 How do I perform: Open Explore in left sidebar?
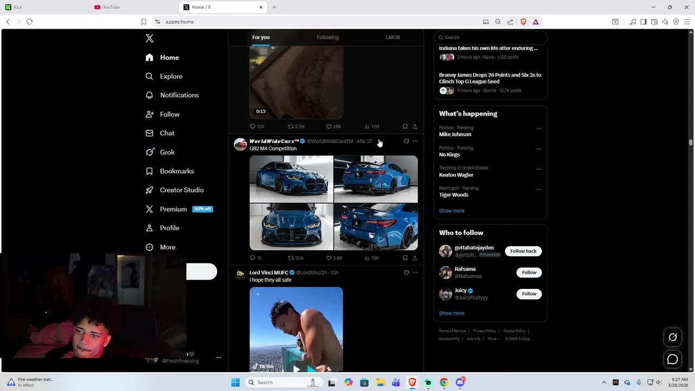[164, 77]
